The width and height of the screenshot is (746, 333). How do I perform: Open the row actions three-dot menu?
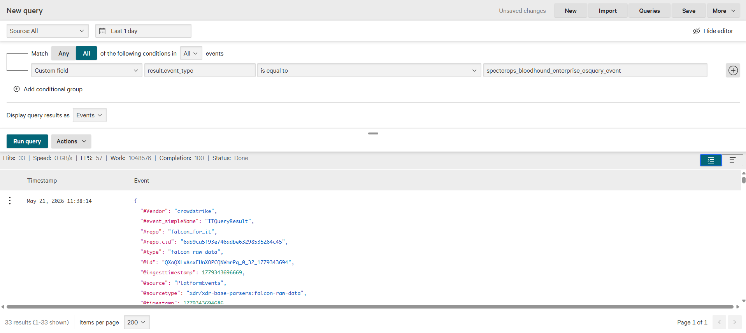point(10,200)
